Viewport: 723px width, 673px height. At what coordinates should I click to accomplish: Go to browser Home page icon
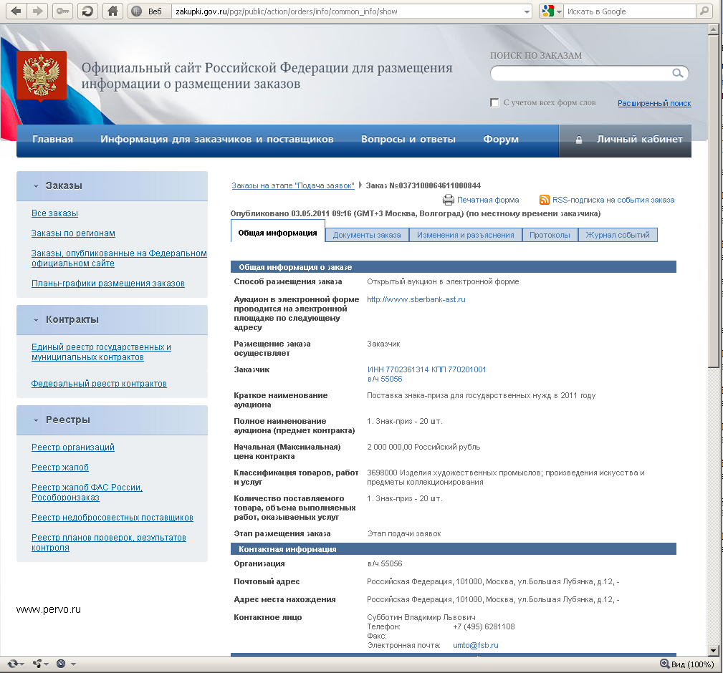tap(112, 11)
